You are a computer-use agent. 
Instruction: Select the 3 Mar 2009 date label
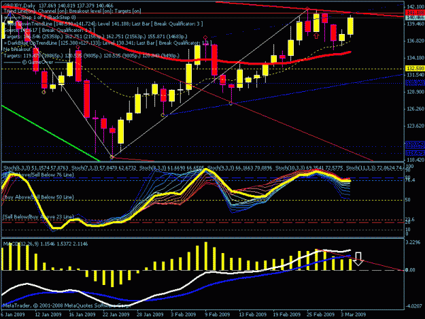point(354,314)
